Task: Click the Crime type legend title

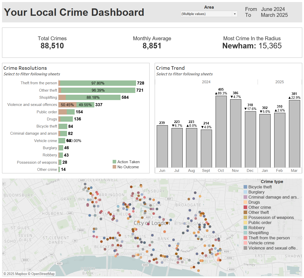Action: 272,182
